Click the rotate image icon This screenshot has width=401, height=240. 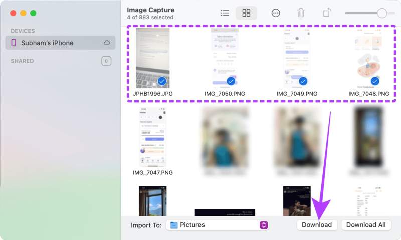pos(326,13)
